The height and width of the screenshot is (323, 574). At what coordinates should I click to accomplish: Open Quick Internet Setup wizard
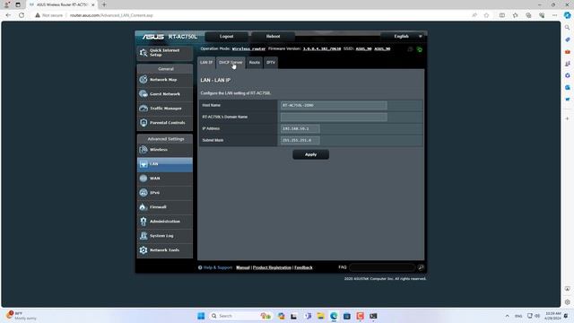tap(165, 53)
